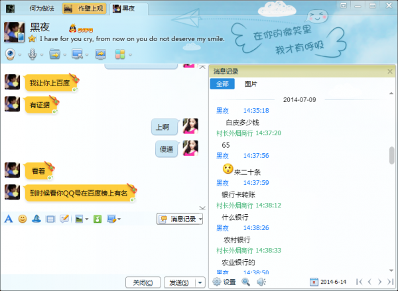Click the history scrollbar down arrow

[x=391, y=270]
